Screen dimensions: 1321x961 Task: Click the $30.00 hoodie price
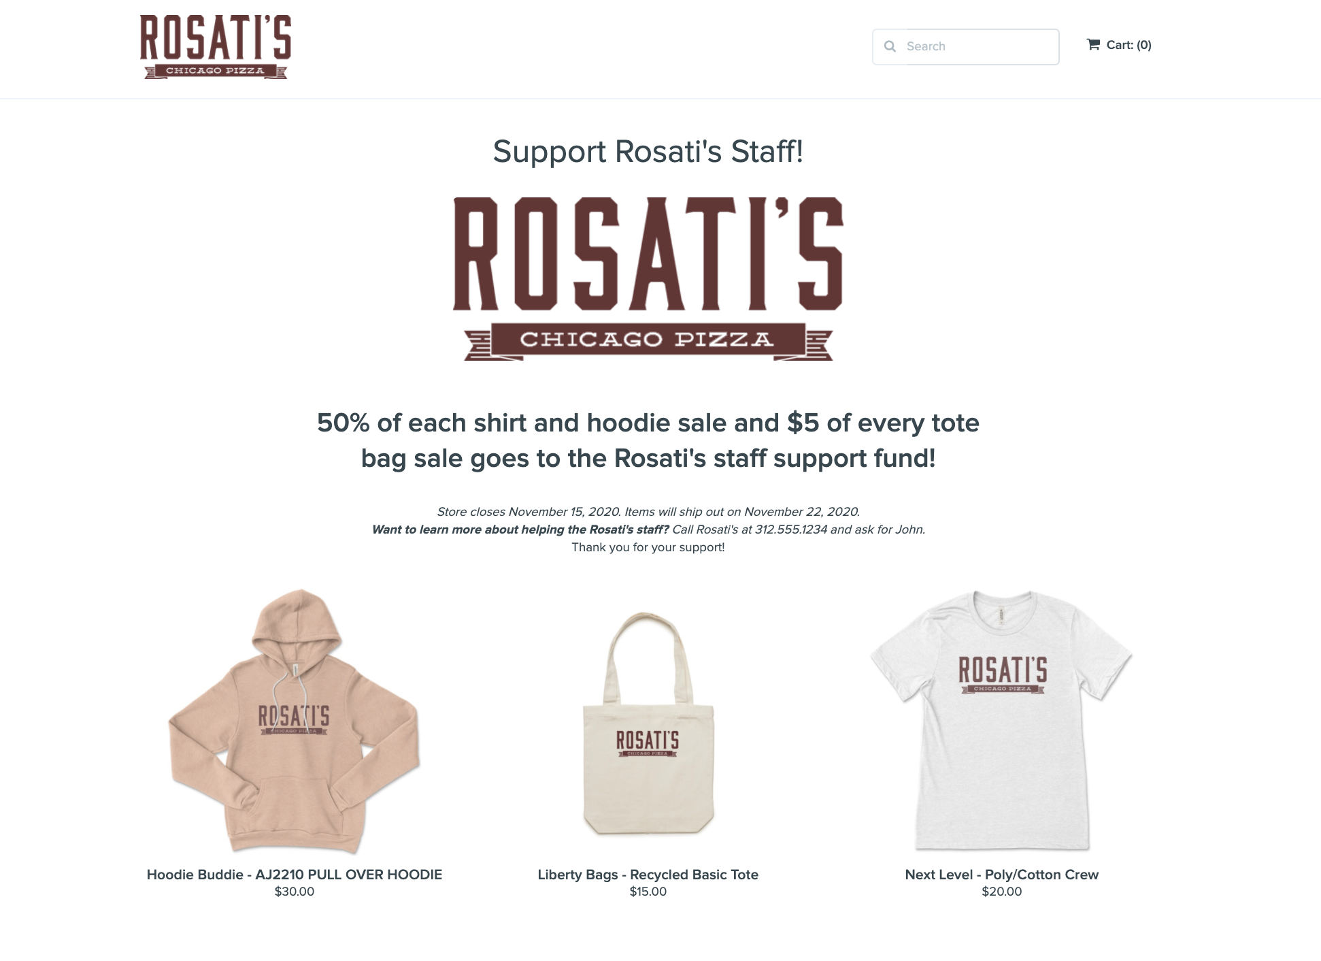295,892
